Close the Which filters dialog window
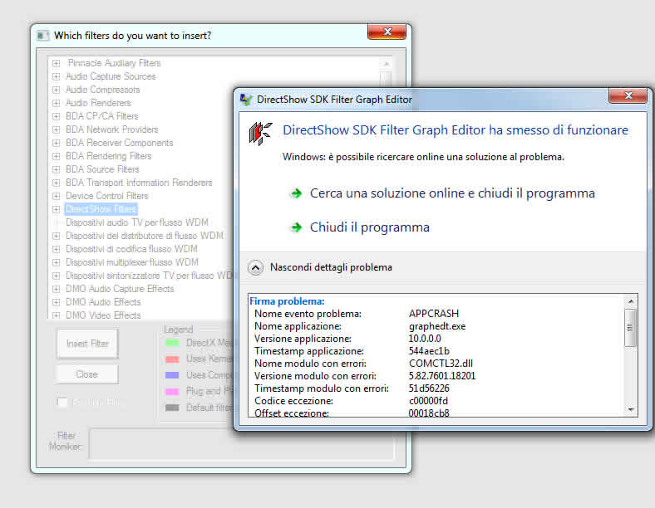The image size is (655, 508). pos(387,32)
